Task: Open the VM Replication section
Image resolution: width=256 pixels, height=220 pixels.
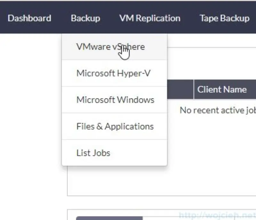Action: click(x=149, y=18)
